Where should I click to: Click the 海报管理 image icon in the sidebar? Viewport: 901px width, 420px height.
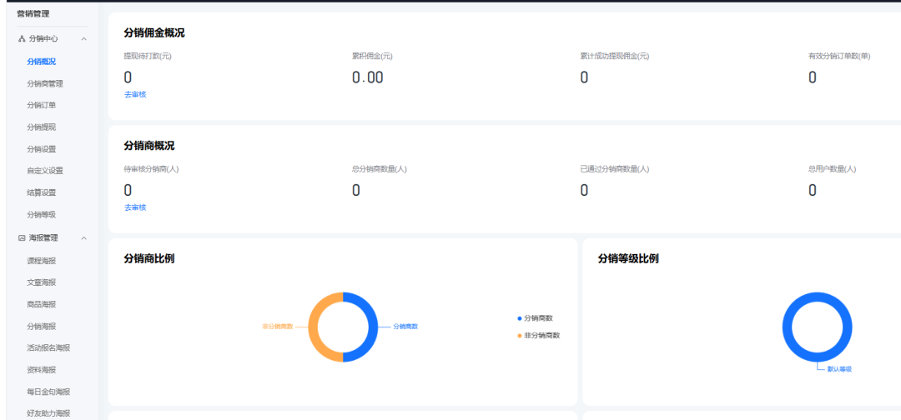[x=22, y=238]
